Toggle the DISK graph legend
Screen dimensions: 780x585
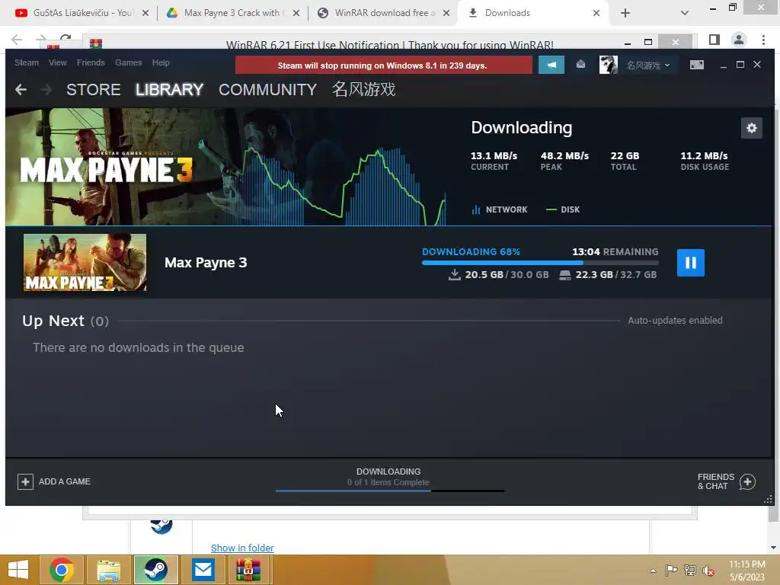coord(563,209)
